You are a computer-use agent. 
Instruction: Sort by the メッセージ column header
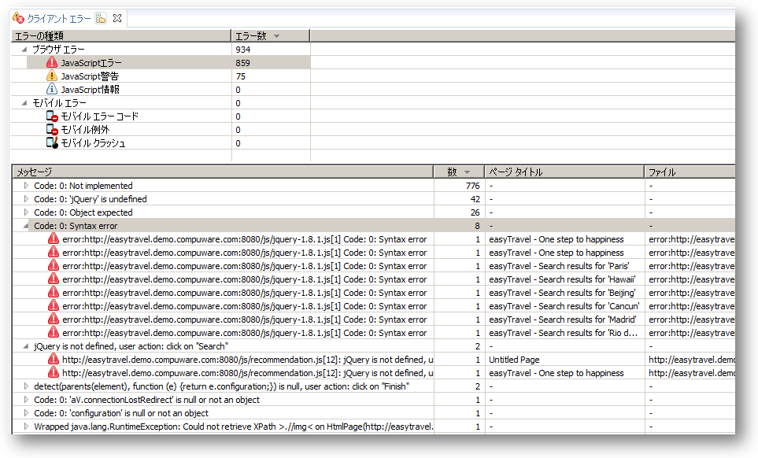pyautogui.click(x=223, y=172)
